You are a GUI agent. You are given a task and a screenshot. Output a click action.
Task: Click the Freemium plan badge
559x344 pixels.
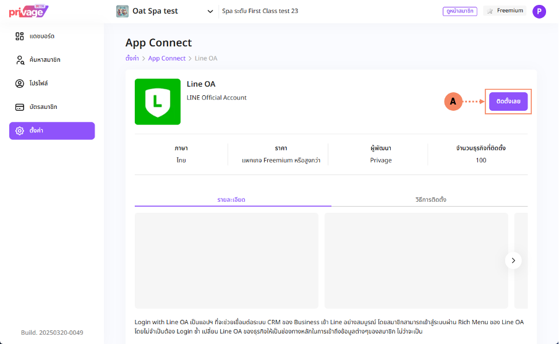pos(505,11)
